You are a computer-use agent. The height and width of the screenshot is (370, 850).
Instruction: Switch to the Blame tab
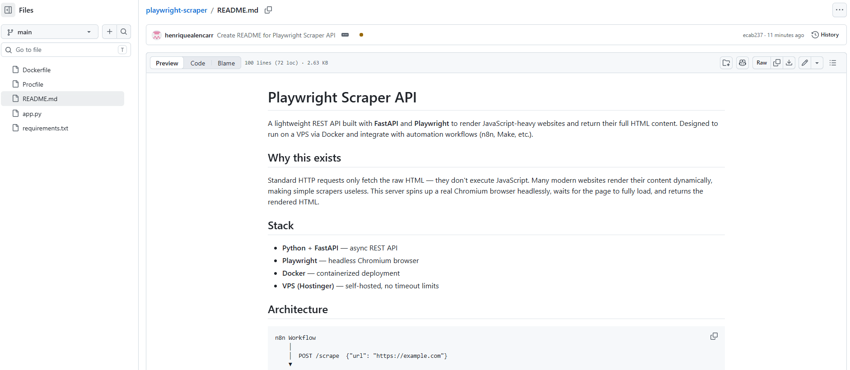(226, 63)
